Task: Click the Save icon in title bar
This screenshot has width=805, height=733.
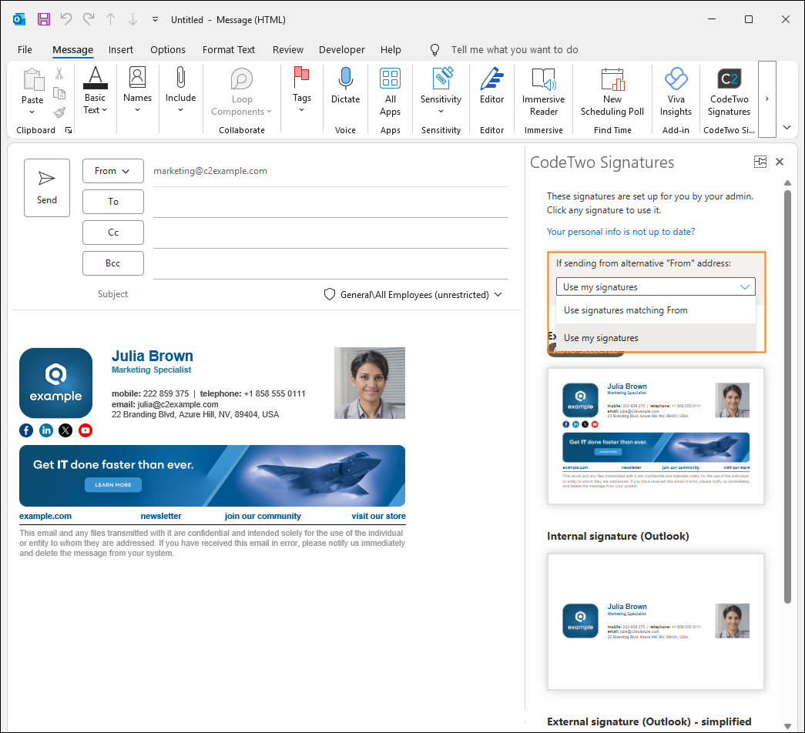Action: click(44, 19)
